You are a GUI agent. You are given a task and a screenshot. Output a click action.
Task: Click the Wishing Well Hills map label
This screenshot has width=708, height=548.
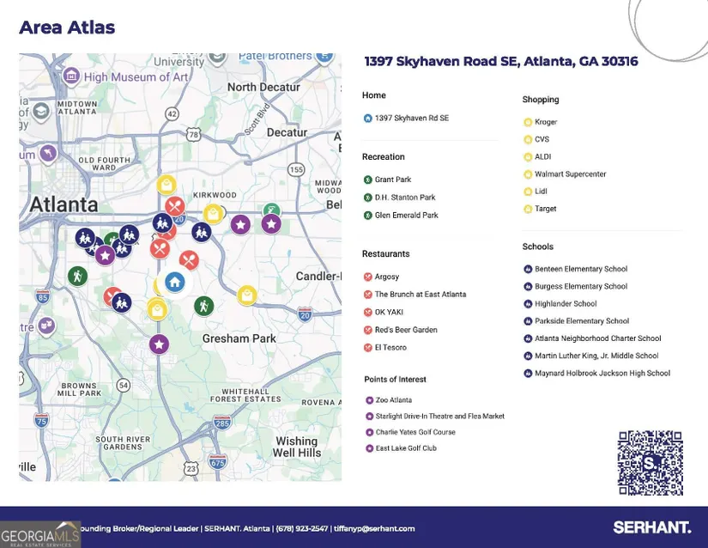(297, 447)
